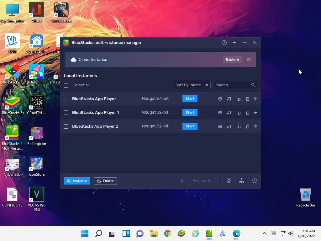Select the Recycle Bin desktop icon

click(x=305, y=197)
